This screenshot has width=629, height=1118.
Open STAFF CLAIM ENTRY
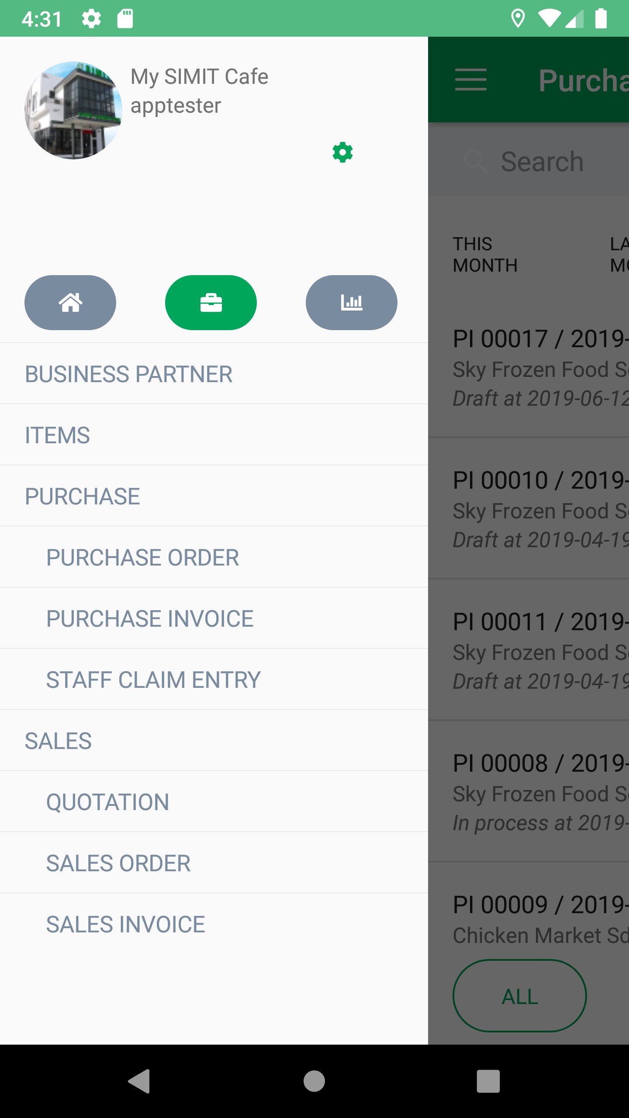153,680
